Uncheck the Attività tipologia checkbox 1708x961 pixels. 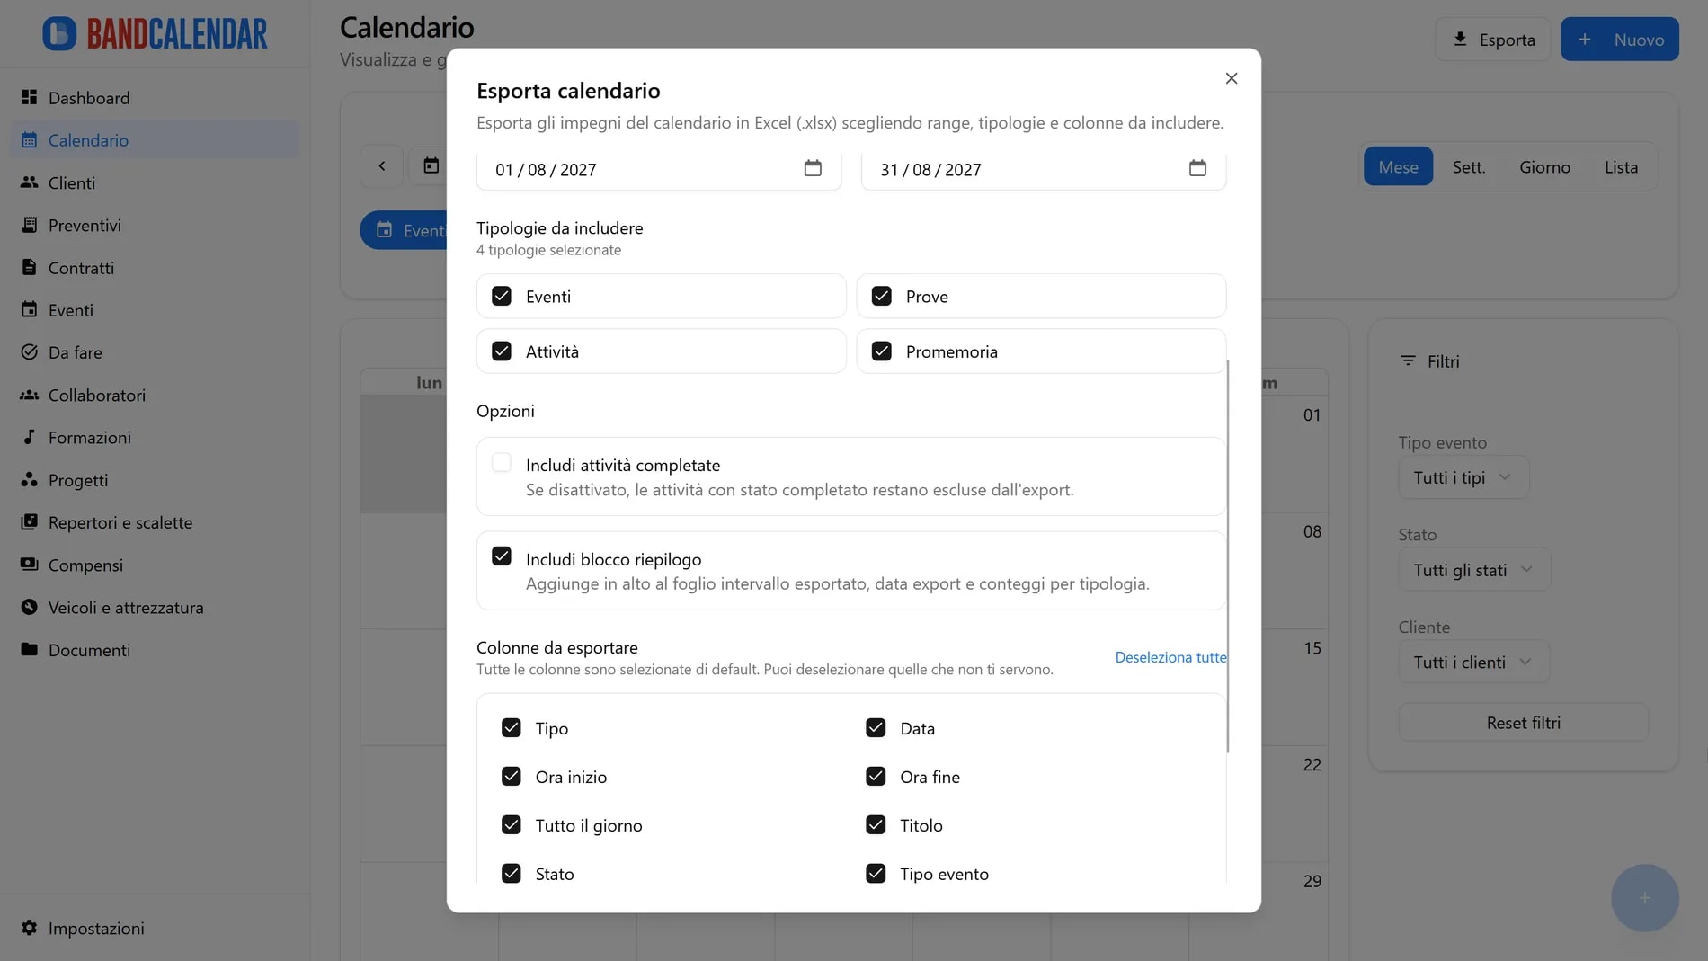(x=502, y=351)
